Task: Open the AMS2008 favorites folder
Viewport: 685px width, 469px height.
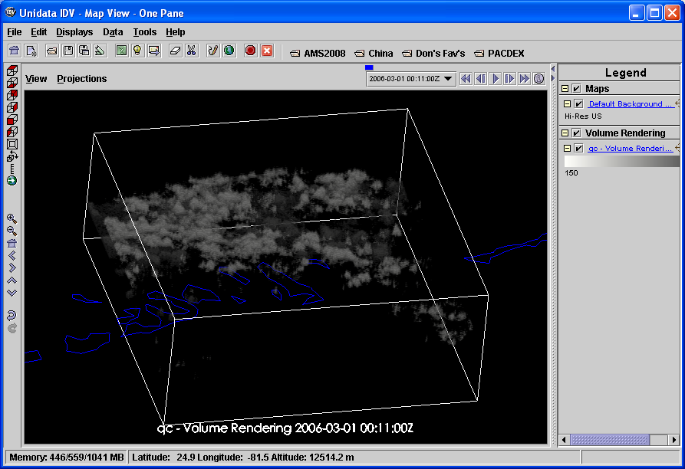Action: pyautogui.click(x=318, y=54)
